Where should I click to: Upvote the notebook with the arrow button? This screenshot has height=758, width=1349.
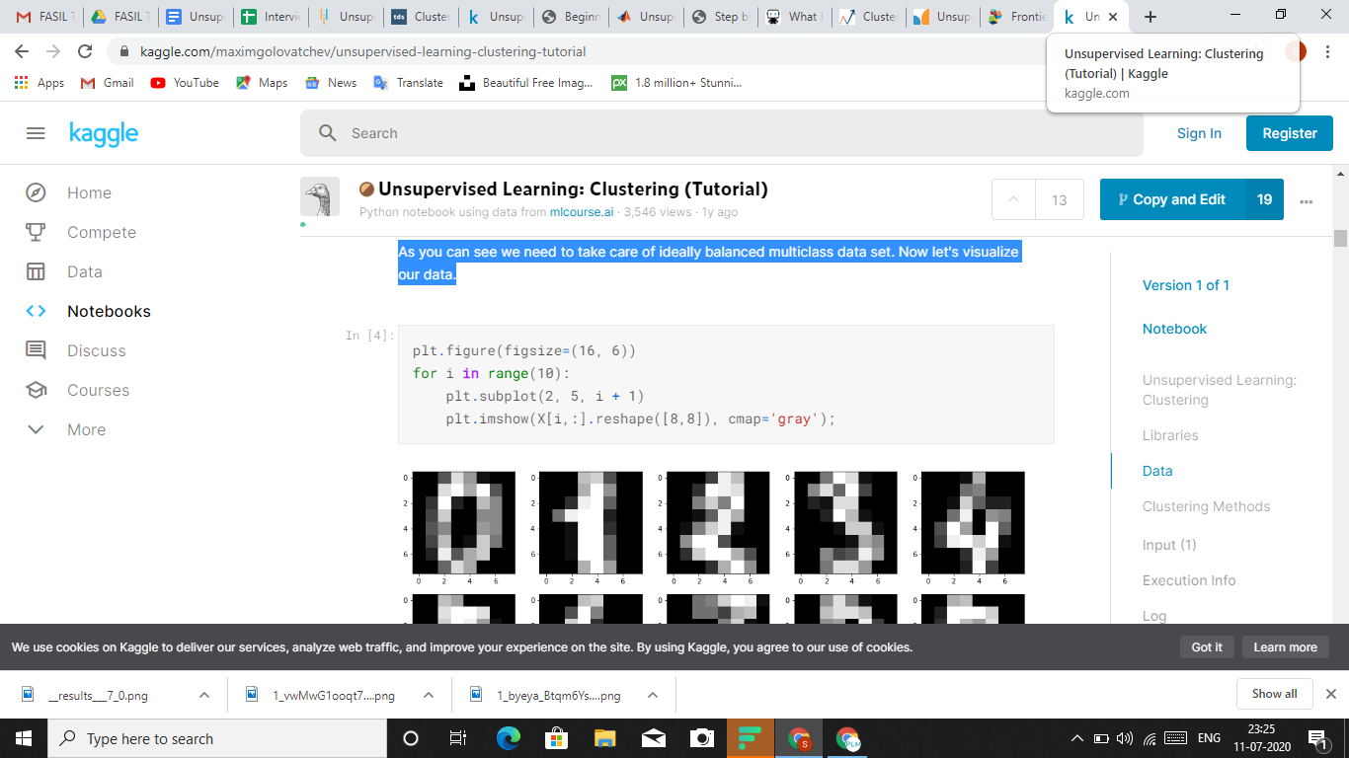click(1012, 199)
